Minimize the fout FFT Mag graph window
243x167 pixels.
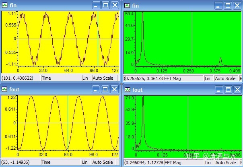[219, 90]
